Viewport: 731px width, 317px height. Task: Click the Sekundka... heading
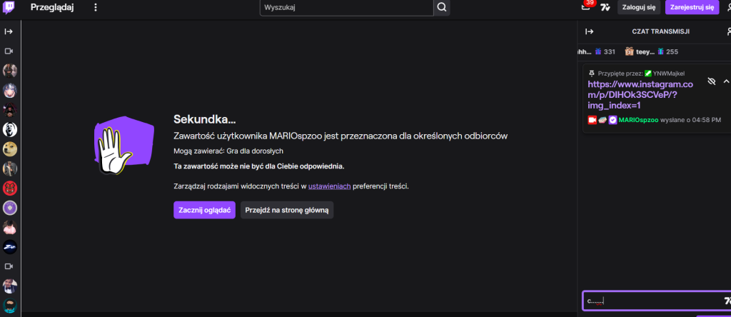click(x=205, y=119)
